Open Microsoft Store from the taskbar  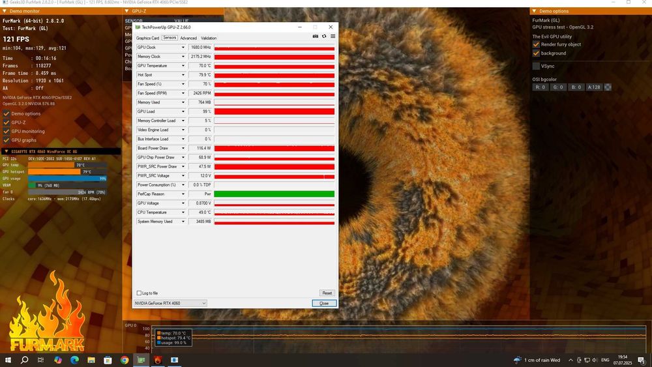(x=108, y=360)
